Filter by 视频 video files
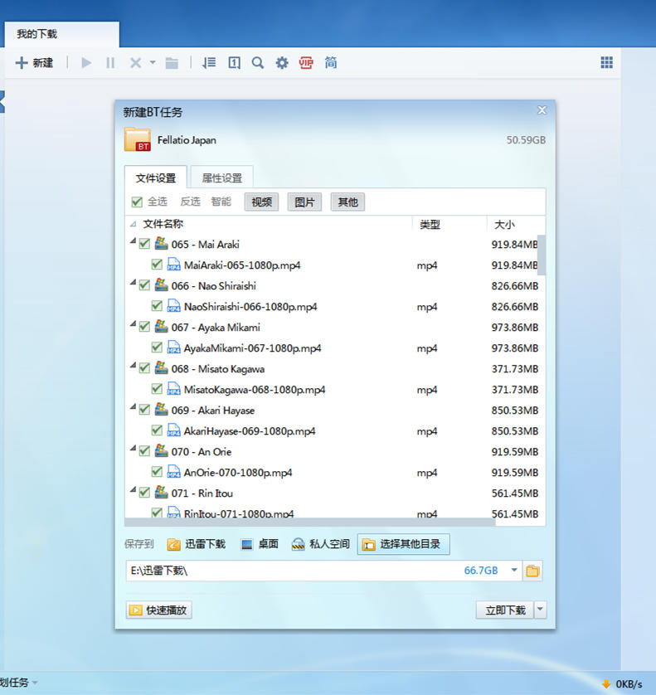The image size is (656, 695). 261,202
